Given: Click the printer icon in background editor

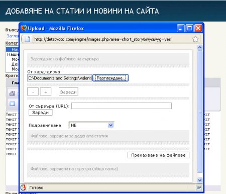Looking at the screenshot, I should point(12,93).
